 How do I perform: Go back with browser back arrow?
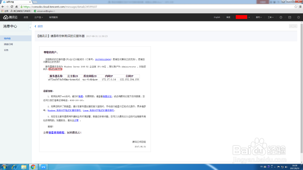tap(3, 7)
